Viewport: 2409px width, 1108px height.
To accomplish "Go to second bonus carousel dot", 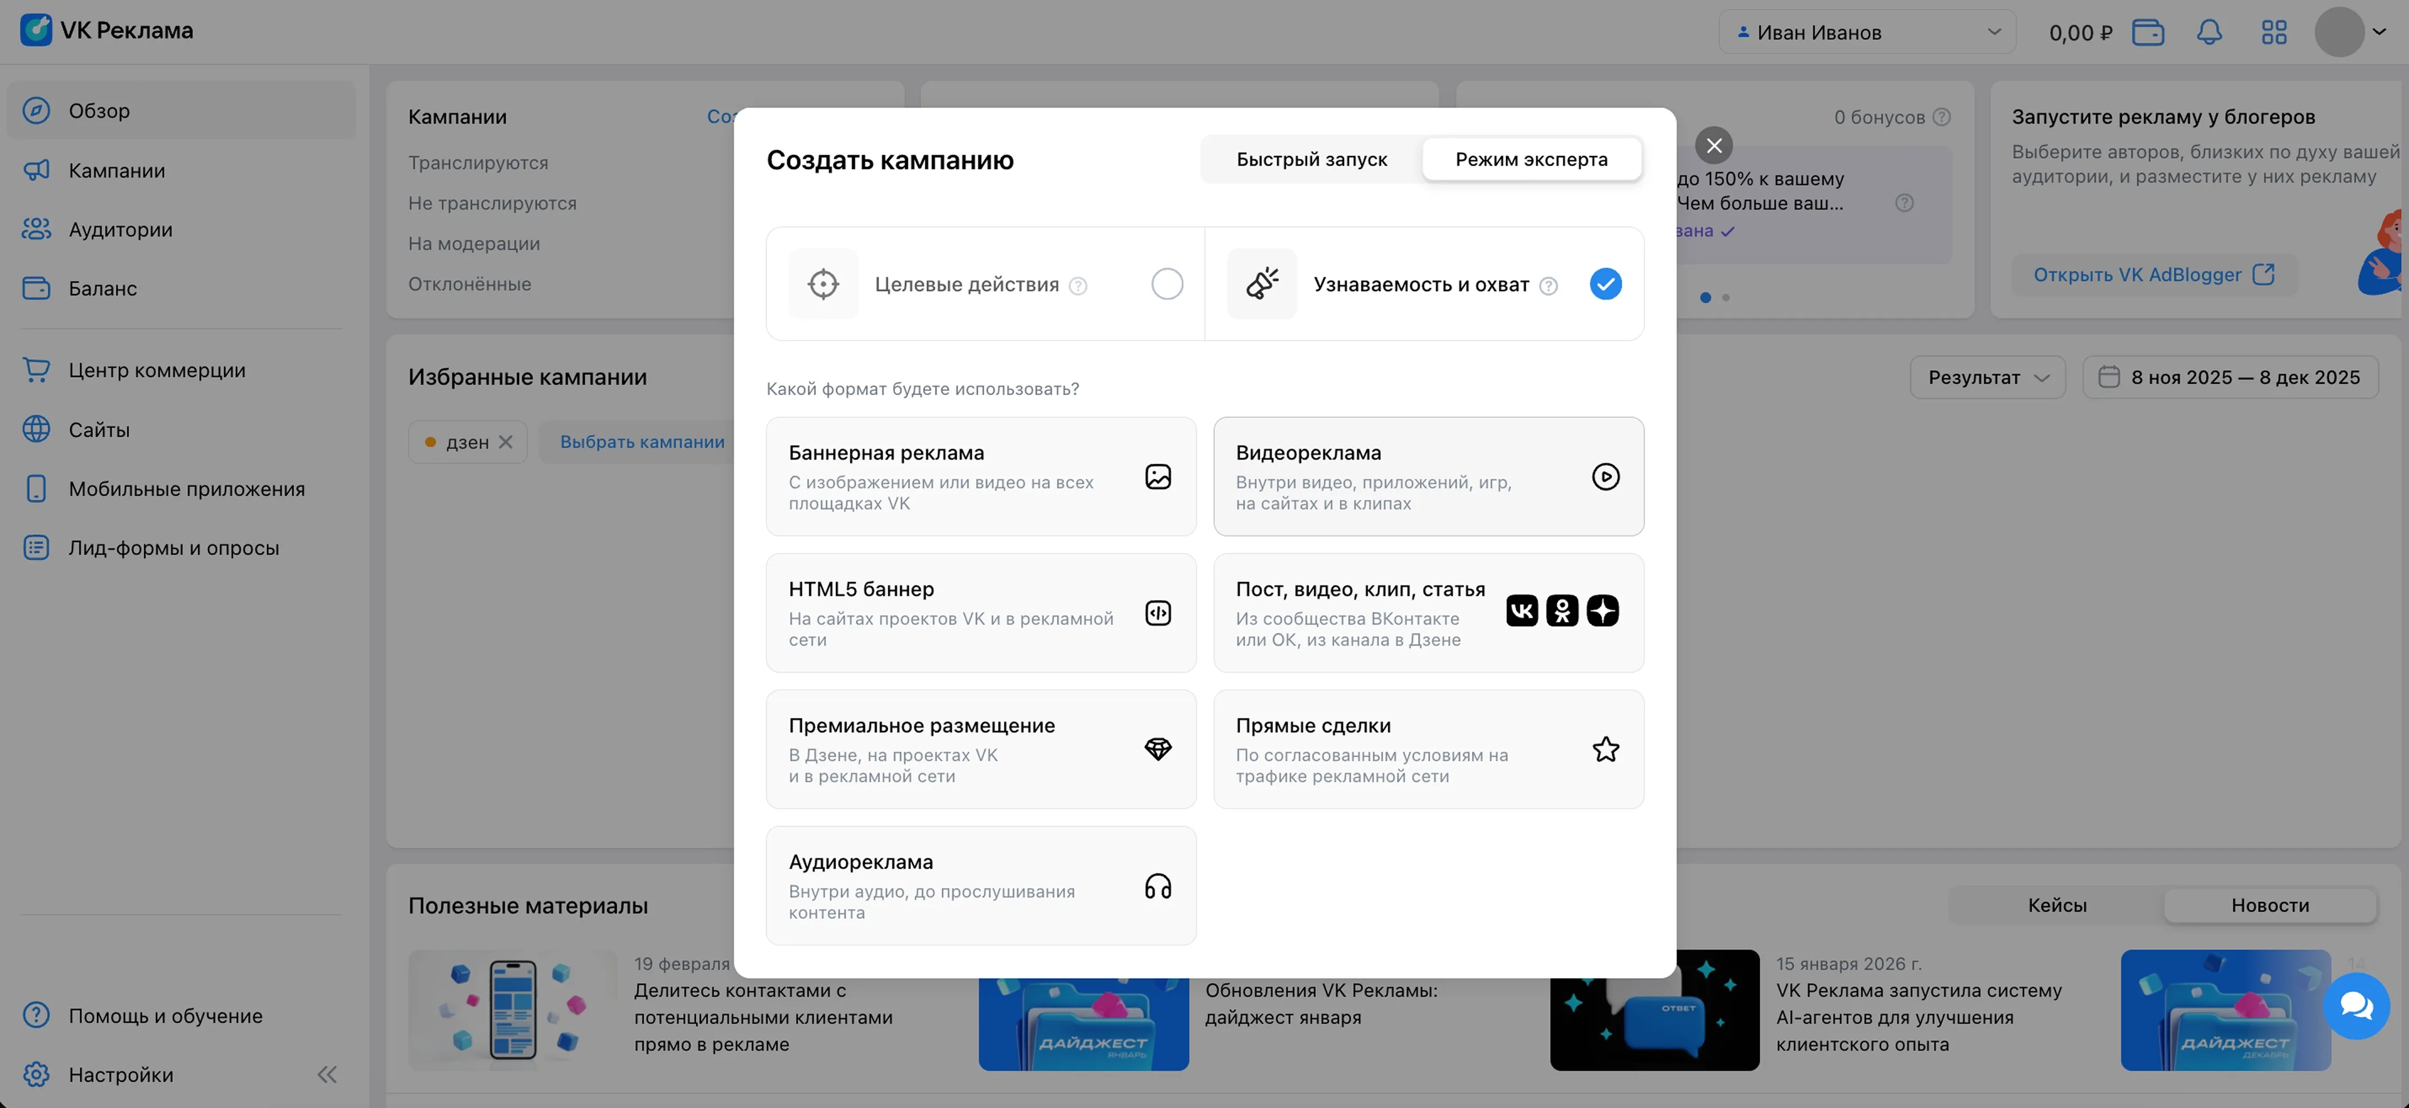I will (1726, 297).
